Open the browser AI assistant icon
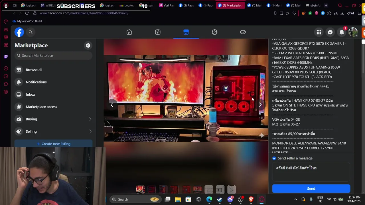The height and width of the screenshot is (205, 365). coord(351,13)
